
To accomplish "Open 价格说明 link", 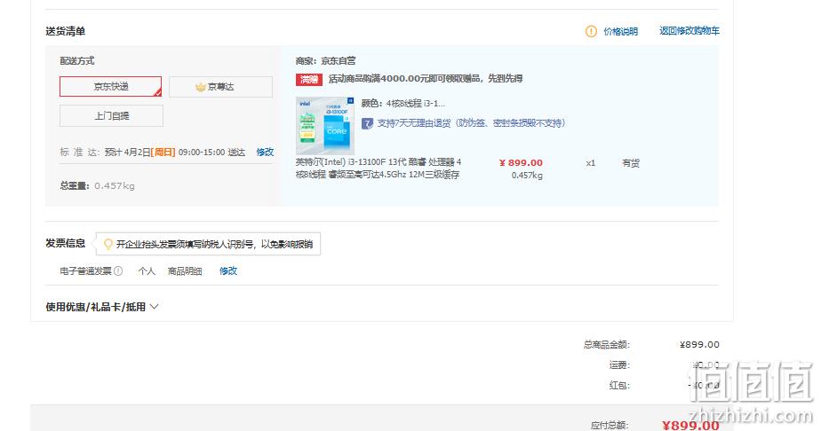I will pos(620,31).
